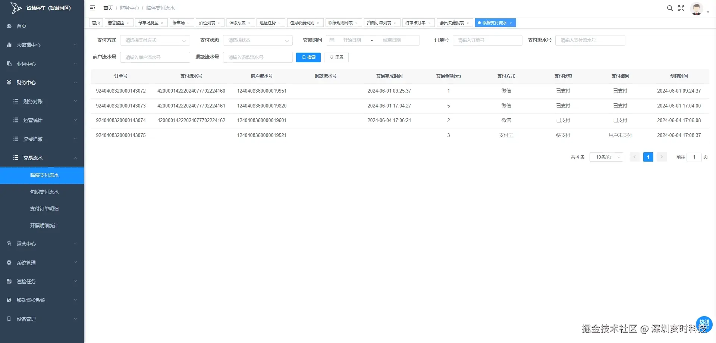Open the user avatar menu

pos(697,9)
